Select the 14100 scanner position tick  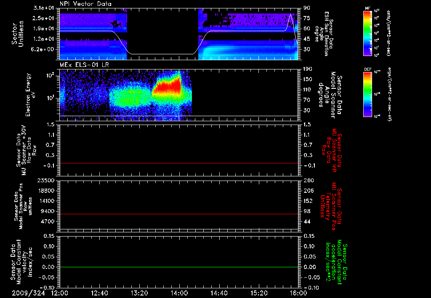45,201
